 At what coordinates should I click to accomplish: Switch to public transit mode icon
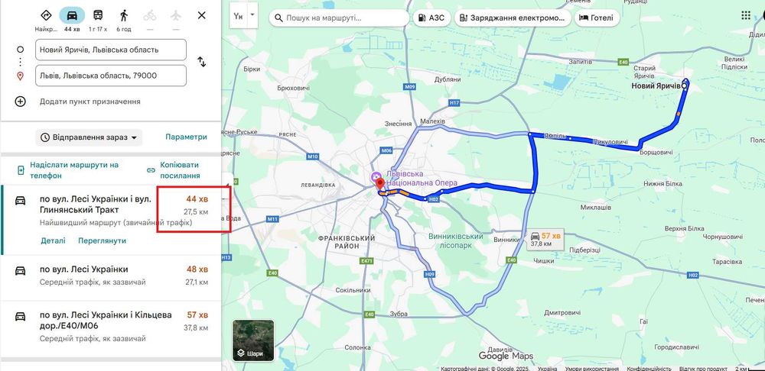(x=98, y=15)
